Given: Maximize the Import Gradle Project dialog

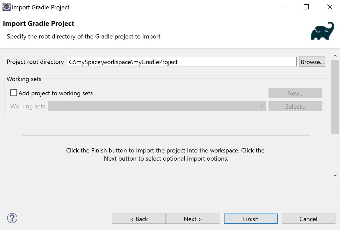Looking at the screenshot, I should point(306,7).
